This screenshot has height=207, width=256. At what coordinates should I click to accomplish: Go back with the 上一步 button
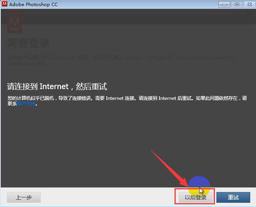[24, 197]
